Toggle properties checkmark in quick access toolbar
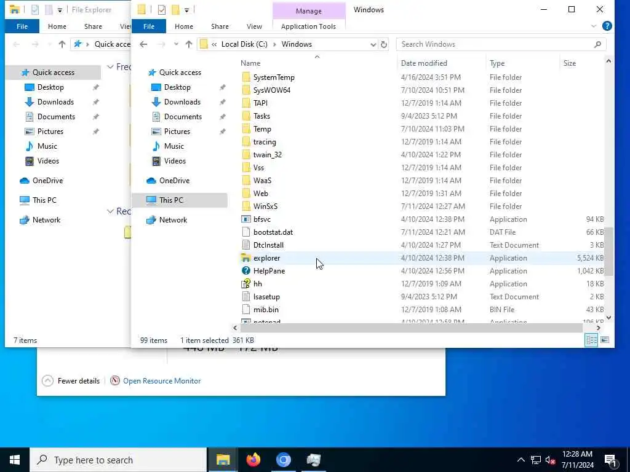The width and height of the screenshot is (630, 472). click(x=162, y=10)
